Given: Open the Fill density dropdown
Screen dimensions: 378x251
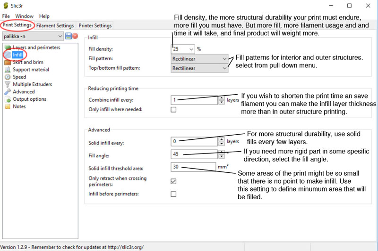Looking at the screenshot, I should (191, 49).
